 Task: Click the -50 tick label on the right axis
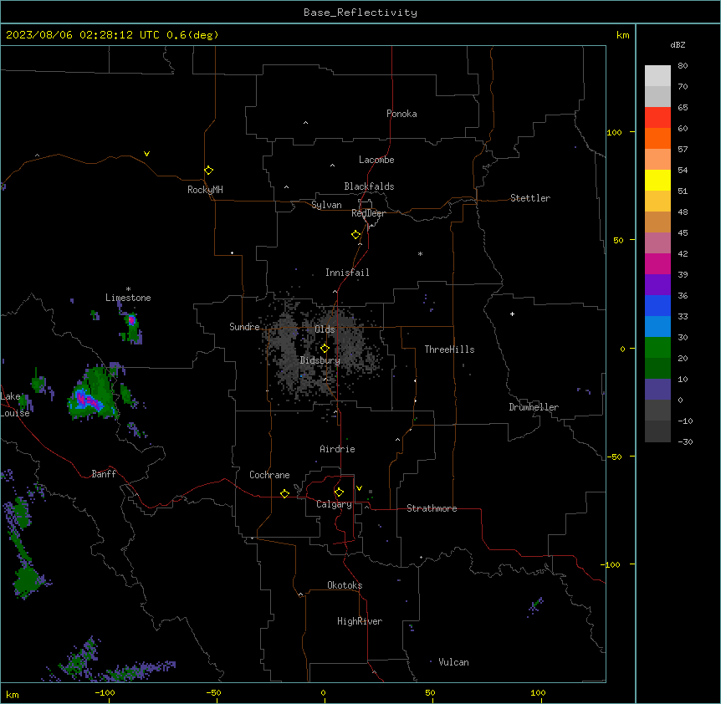tap(614, 457)
